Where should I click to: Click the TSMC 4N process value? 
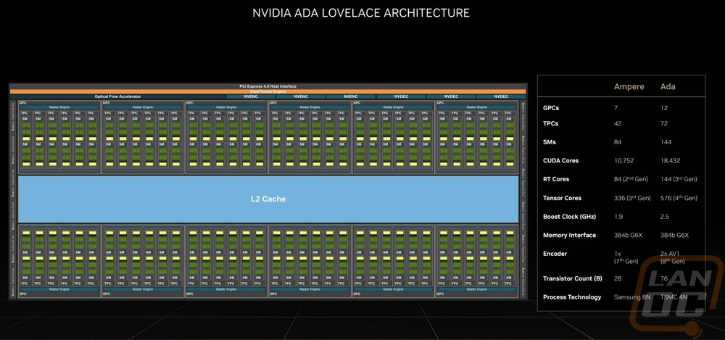tap(674, 297)
